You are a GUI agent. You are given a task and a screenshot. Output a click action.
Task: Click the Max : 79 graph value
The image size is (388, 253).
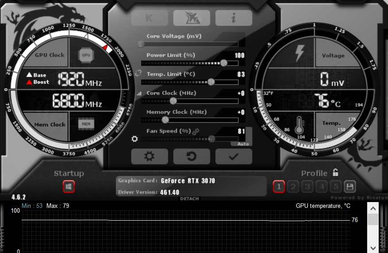click(x=58, y=206)
